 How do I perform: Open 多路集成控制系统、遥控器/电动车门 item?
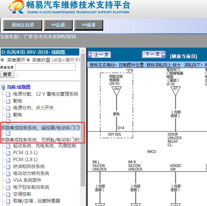click(40, 128)
